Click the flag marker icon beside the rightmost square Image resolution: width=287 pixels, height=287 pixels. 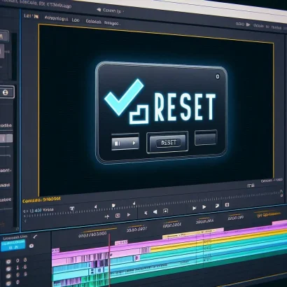tap(217, 206)
